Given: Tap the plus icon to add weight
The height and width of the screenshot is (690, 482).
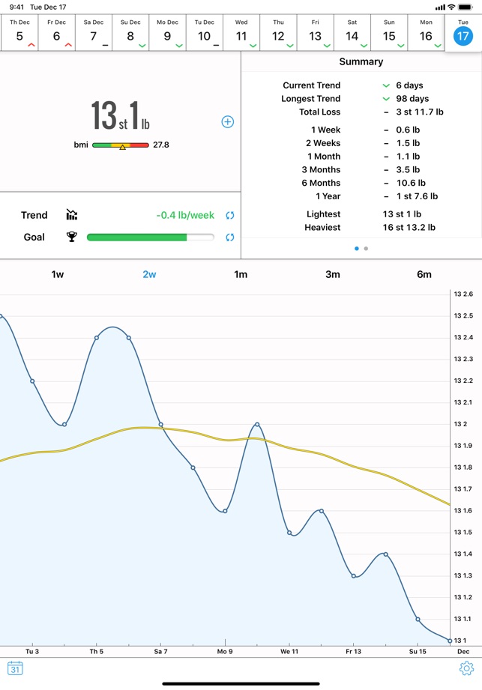Looking at the screenshot, I should [228, 122].
